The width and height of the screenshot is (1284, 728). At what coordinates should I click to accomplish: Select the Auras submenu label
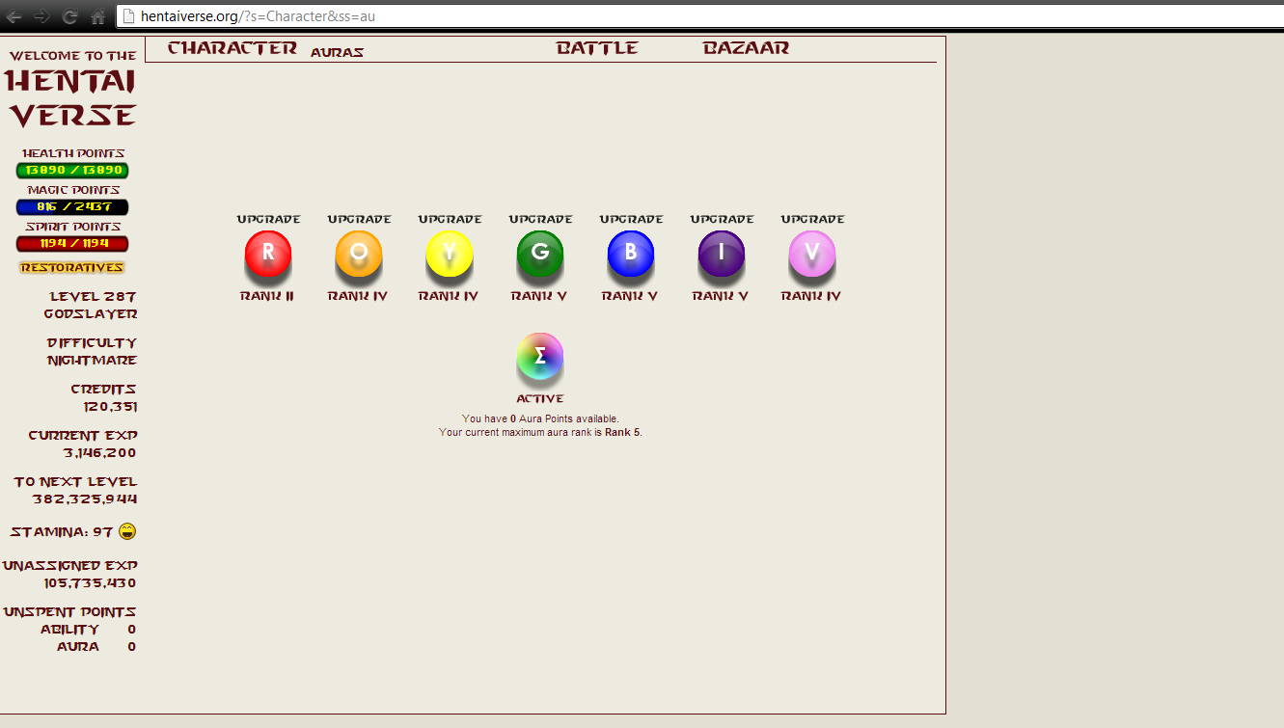337,52
